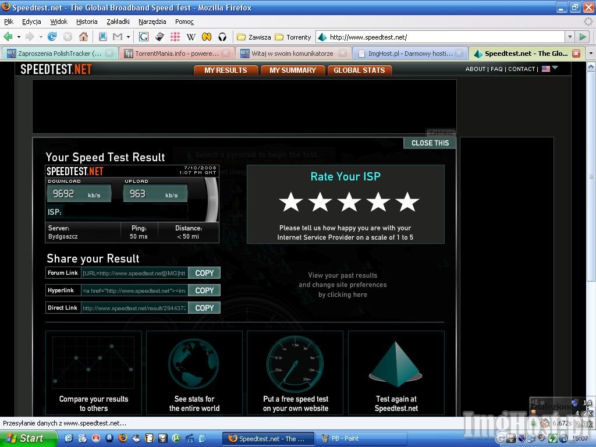Image resolution: width=596 pixels, height=447 pixels.
Task: Click the alien head quick launch icon
Action: (x=163, y=438)
